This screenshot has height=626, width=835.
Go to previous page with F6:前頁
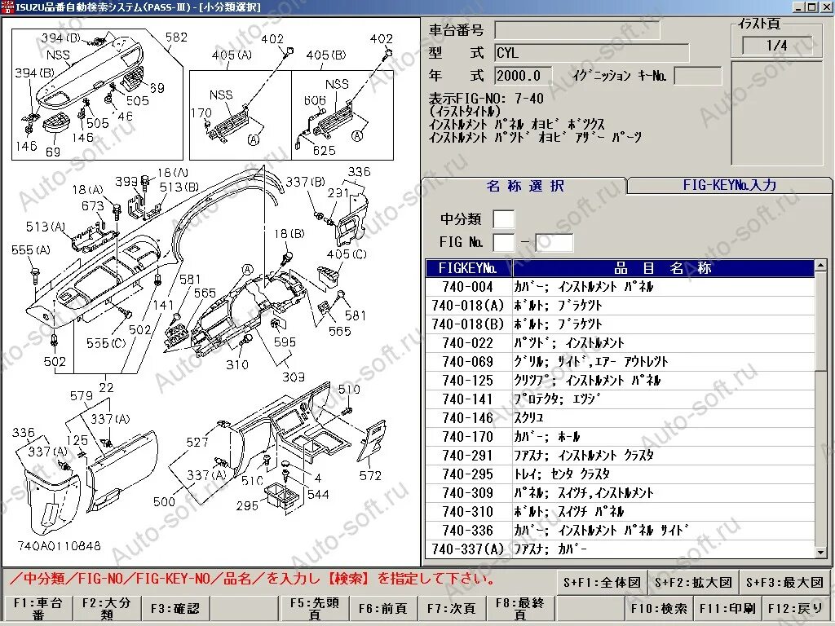tap(383, 608)
